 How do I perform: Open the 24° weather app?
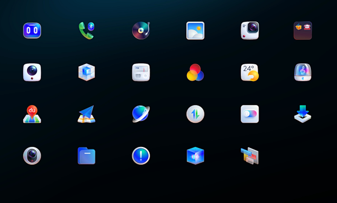tap(250, 72)
